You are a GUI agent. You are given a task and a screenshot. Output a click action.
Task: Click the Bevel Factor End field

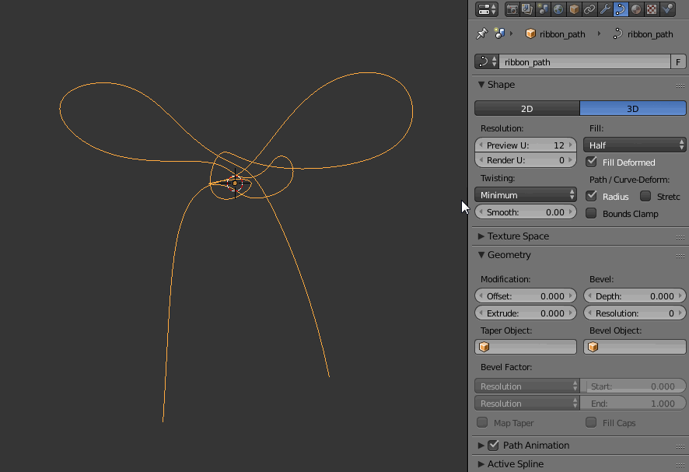pos(633,403)
